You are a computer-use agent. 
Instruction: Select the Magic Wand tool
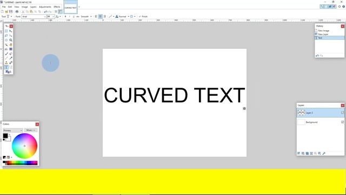[6, 44]
